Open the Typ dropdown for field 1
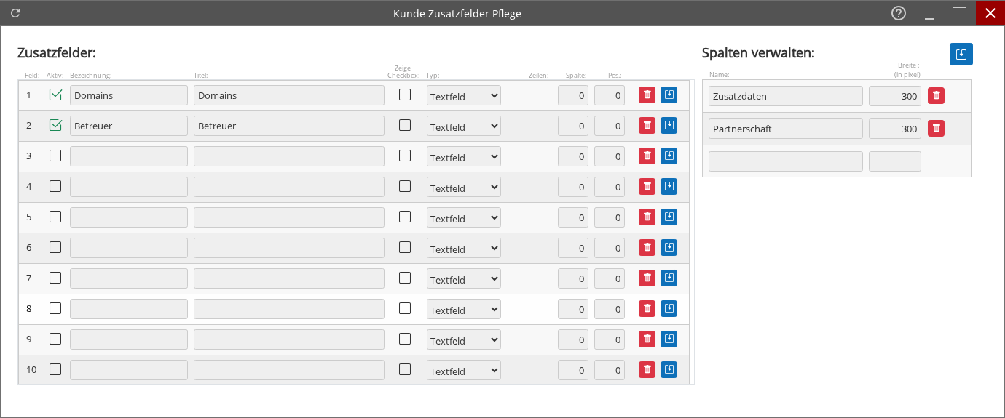1005x418 pixels. tap(463, 96)
